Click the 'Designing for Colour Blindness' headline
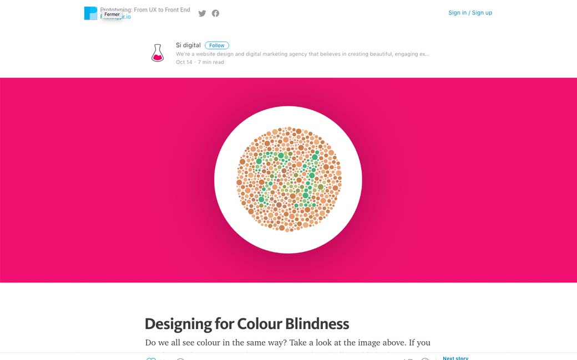The height and width of the screenshot is (360, 577). (x=247, y=323)
